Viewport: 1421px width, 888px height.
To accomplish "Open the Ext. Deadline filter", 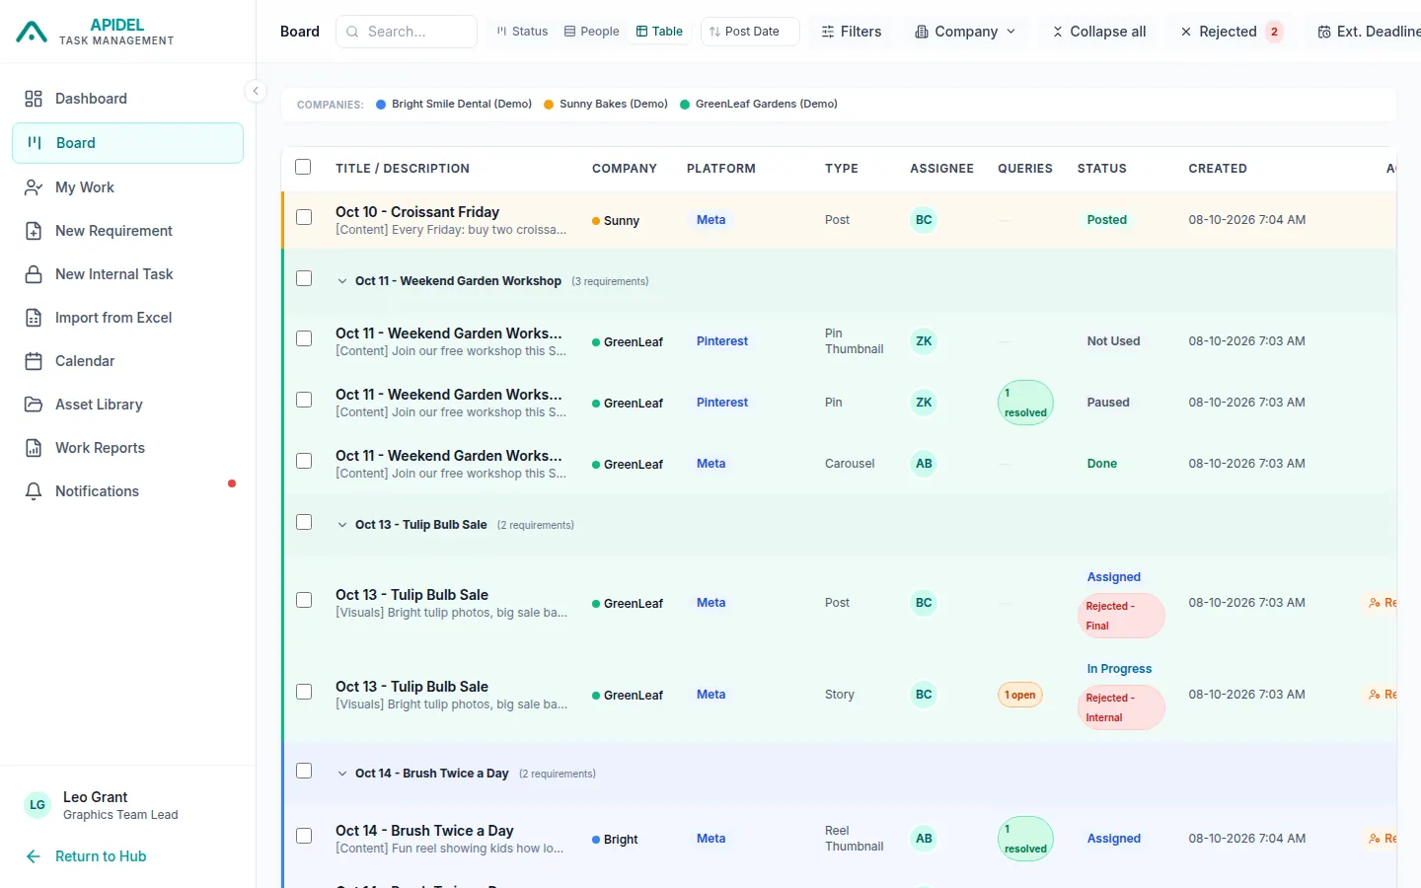I will coord(1368,32).
